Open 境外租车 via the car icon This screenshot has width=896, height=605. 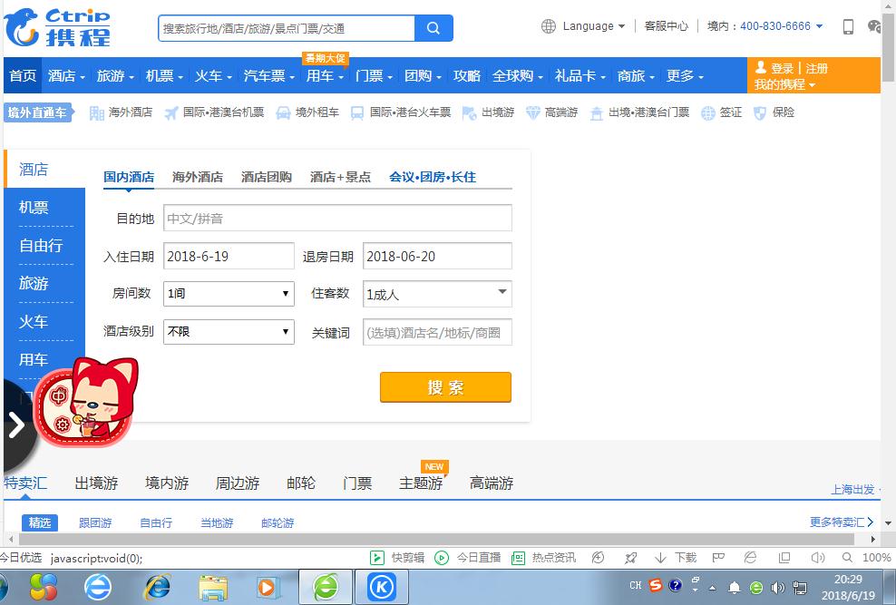click(285, 112)
